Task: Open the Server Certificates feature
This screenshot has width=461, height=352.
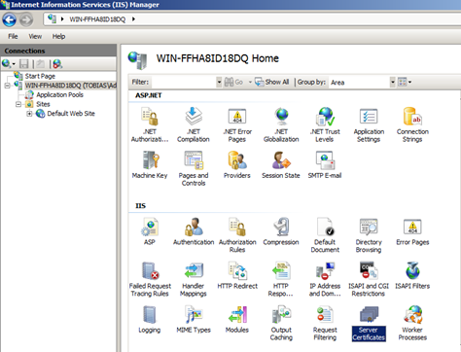Action: (369, 324)
